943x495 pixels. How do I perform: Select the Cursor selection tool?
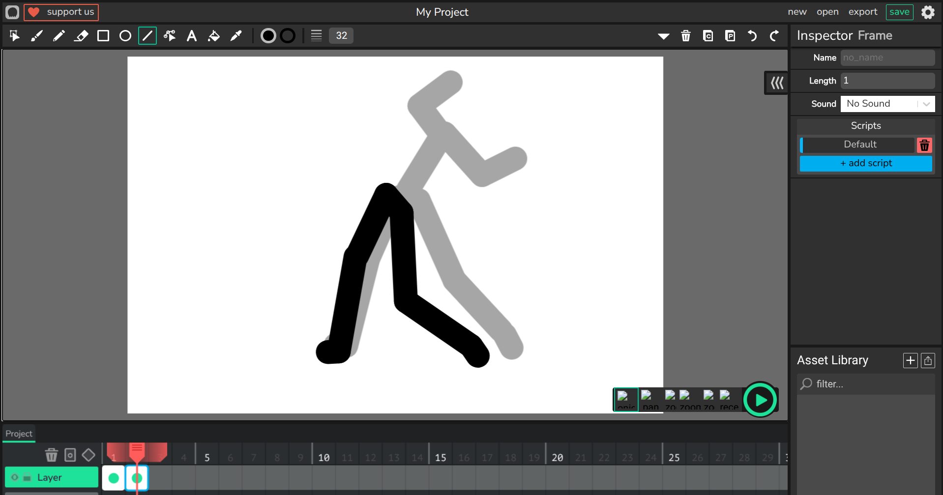(14, 36)
